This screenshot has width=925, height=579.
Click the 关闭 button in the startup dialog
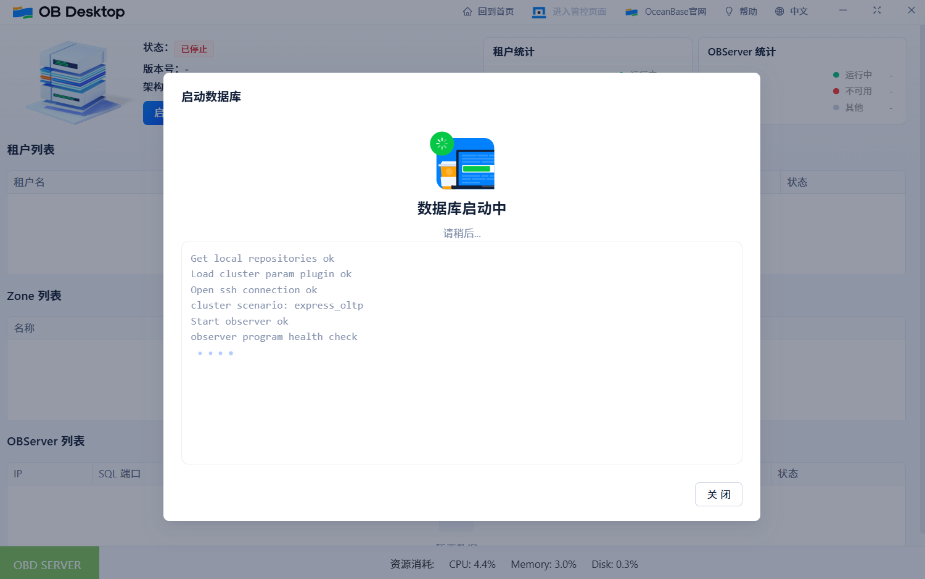click(x=718, y=494)
